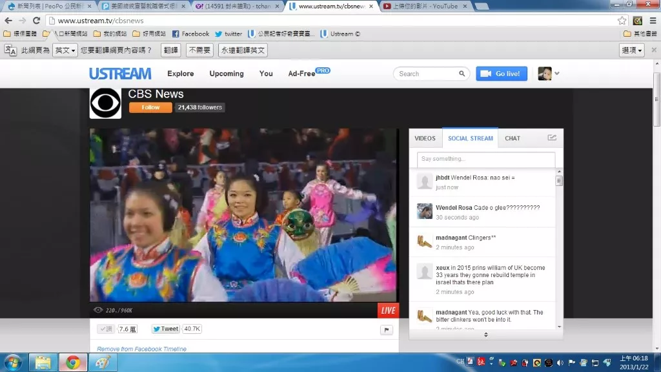
Task: Open the first bookmarks folder
Action: (20, 34)
